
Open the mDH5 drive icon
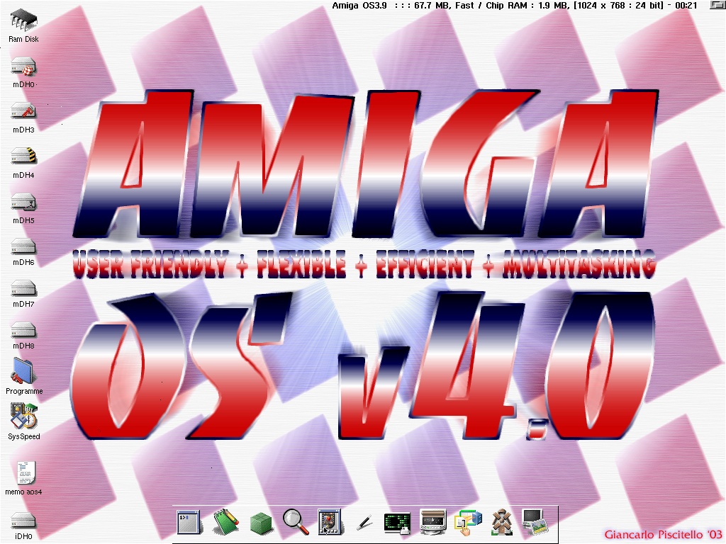tap(23, 203)
